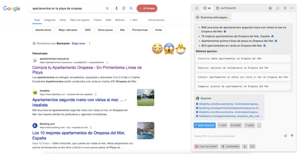Toggle the 'Mar' filter chip

(x=123, y=30)
